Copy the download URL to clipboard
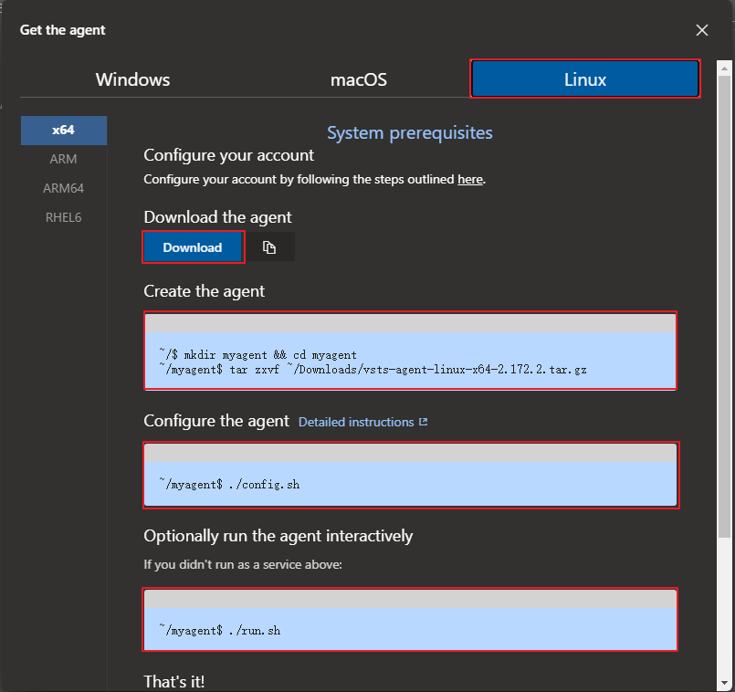Viewport: 735px width, 692px height. pyautogui.click(x=269, y=247)
